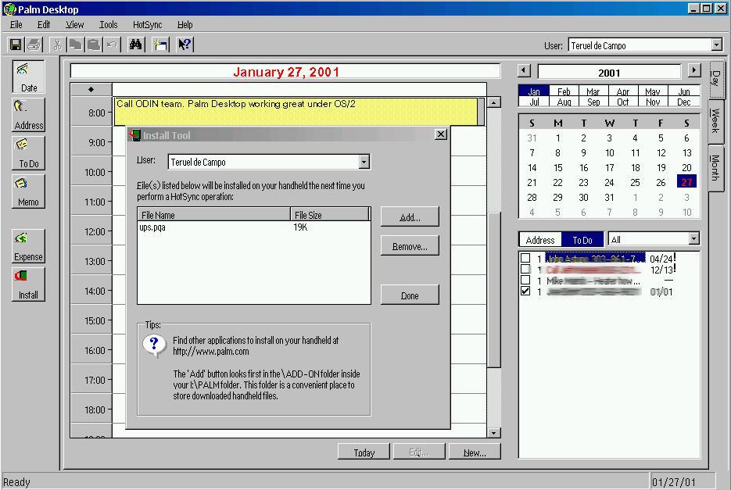Screen dimensions: 731x490
Task: Open the View menu
Action: [x=74, y=25]
